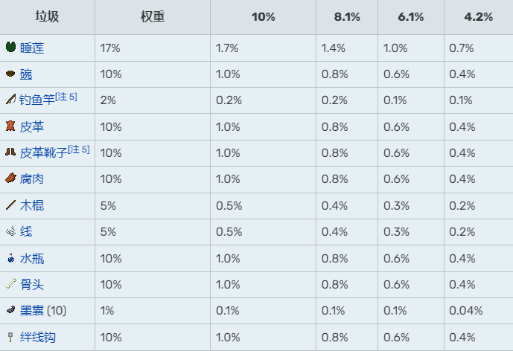Open the 绊线钩 link
This screenshot has width=513, height=351.
point(38,337)
